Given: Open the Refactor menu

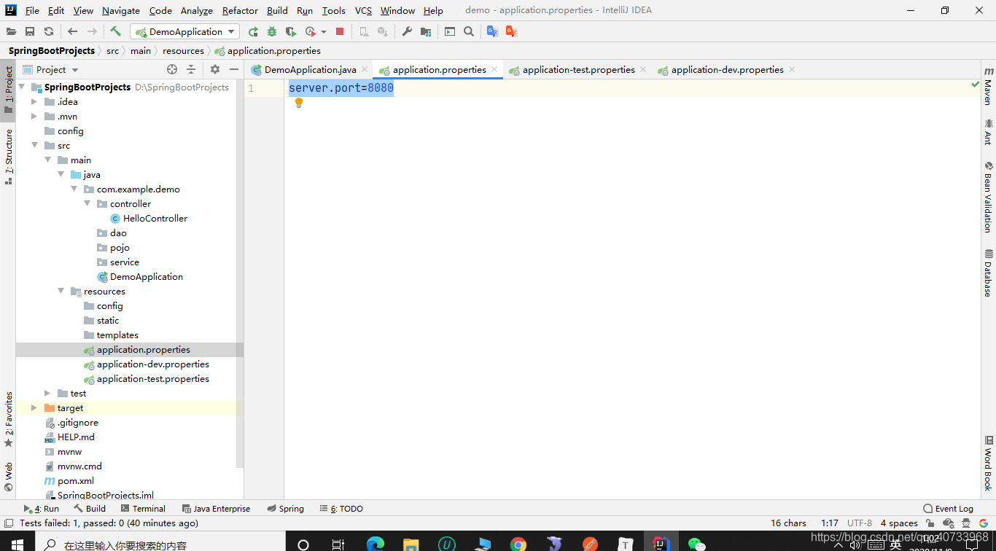Looking at the screenshot, I should point(240,10).
